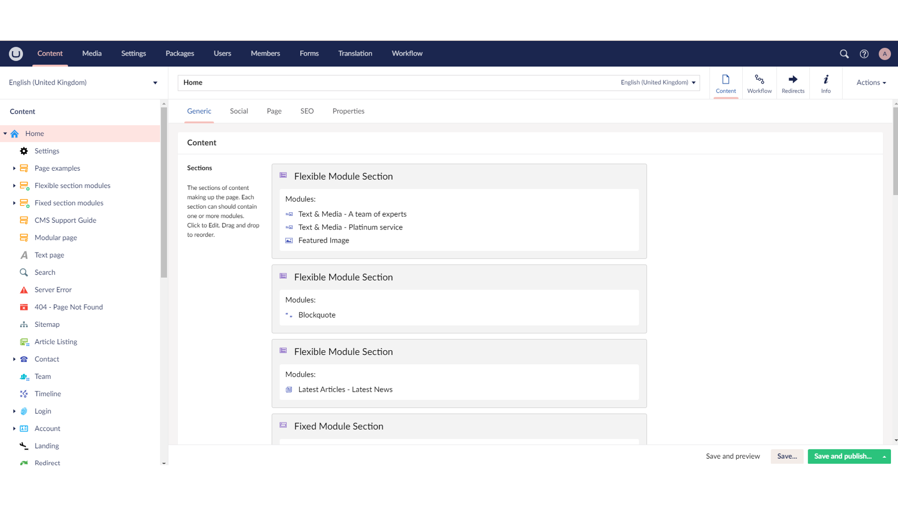Click the Umbraco logo icon
898x505 pixels.
(x=16, y=54)
